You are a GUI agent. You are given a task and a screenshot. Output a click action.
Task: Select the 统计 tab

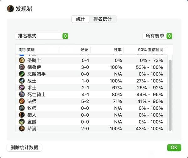click(x=81, y=19)
